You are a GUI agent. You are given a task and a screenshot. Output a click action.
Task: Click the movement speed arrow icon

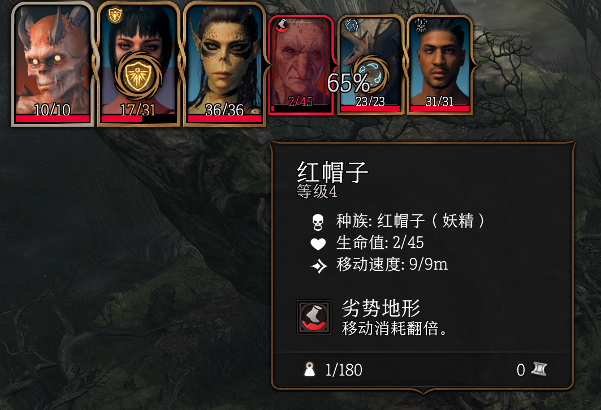318,265
